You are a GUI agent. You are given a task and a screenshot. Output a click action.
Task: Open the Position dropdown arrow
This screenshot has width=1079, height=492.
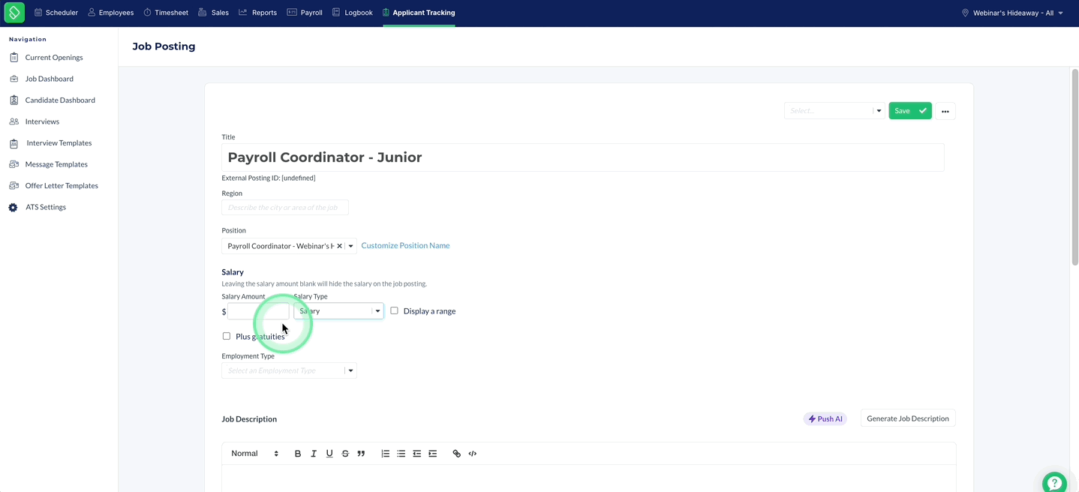pos(350,246)
